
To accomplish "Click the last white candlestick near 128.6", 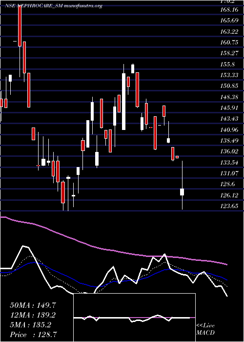I will 182,192.
